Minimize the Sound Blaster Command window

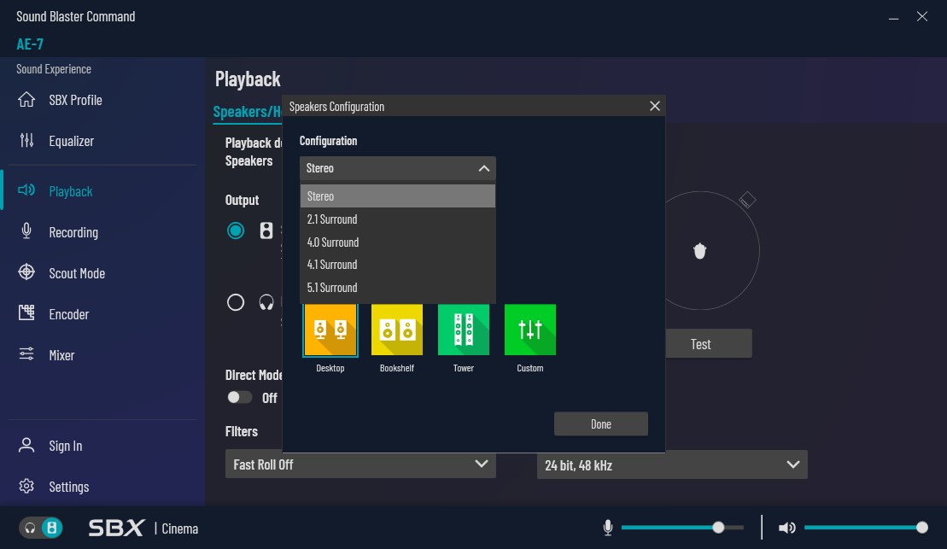pos(893,17)
